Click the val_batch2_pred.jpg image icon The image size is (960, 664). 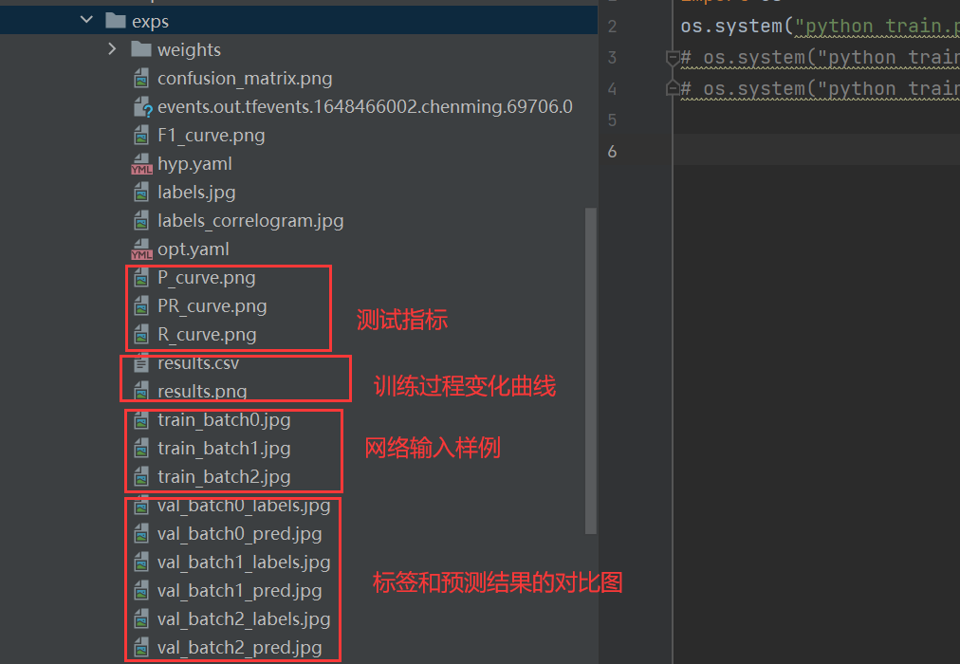click(141, 647)
